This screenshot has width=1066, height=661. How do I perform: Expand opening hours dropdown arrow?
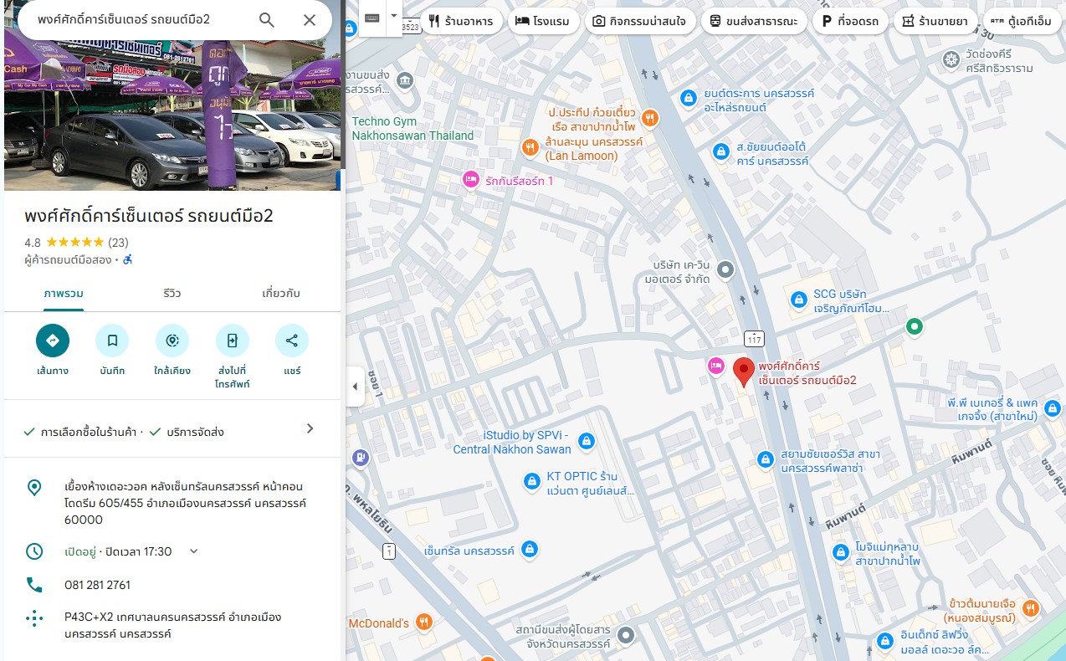pyautogui.click(x=193, y=551)
